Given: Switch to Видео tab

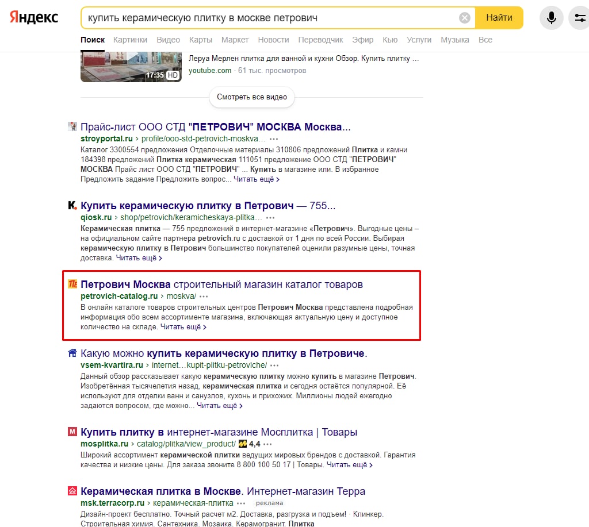Looking at the screenshot, I should point(169,40).
